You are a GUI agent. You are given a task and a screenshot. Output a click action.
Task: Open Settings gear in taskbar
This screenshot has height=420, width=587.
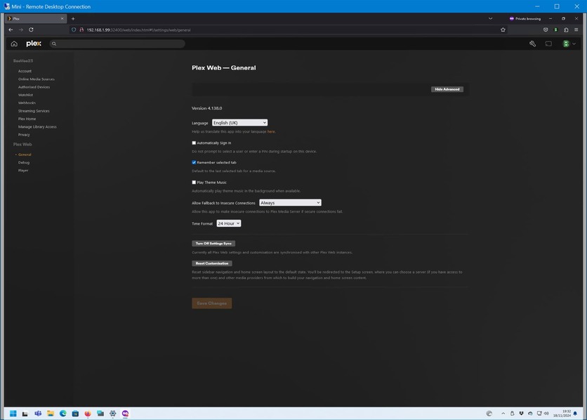(112, 414)
